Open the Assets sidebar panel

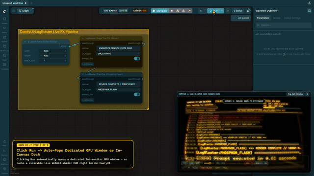pos(4,19)
